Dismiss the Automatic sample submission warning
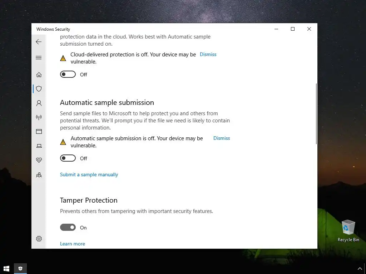The image size is (366, 274). tap(222, 138)
